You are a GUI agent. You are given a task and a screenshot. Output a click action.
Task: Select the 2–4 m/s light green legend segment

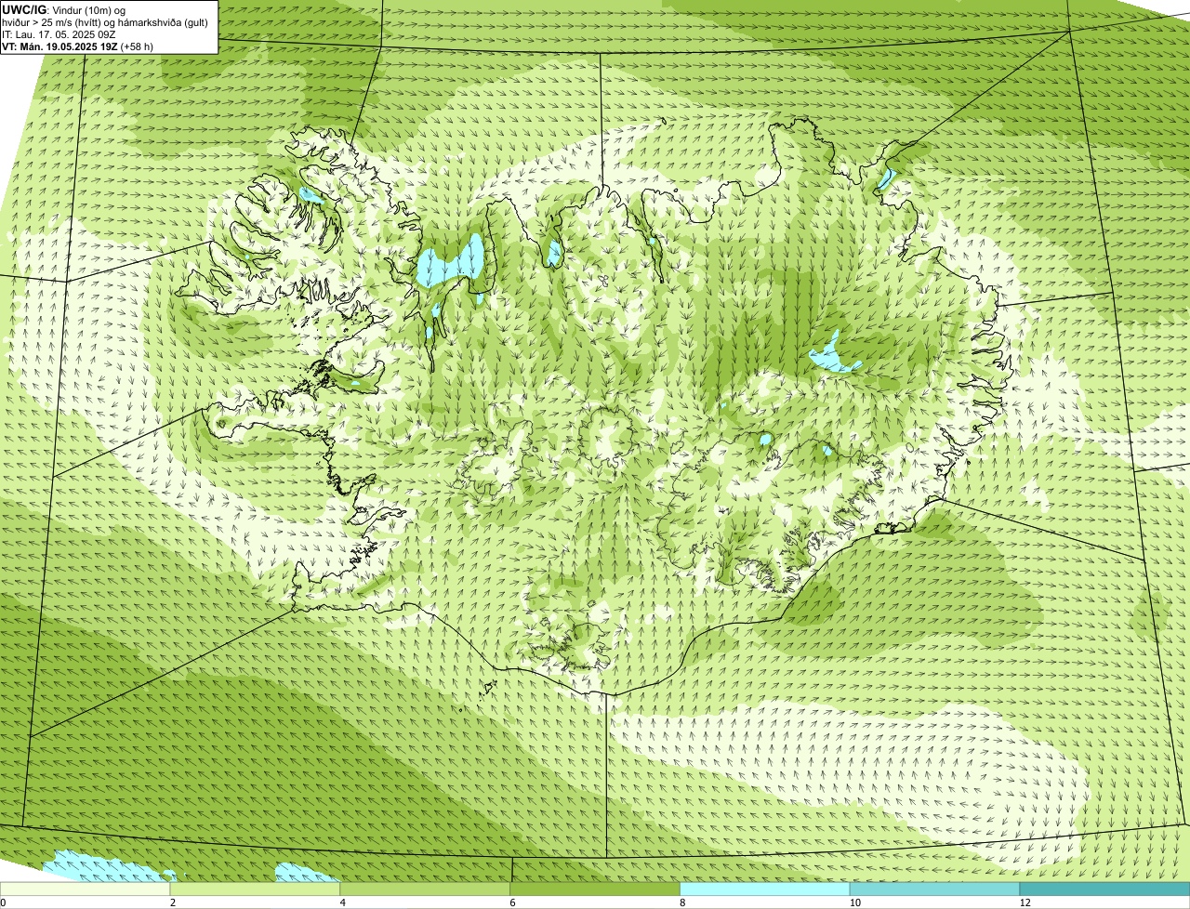(257, 889)
